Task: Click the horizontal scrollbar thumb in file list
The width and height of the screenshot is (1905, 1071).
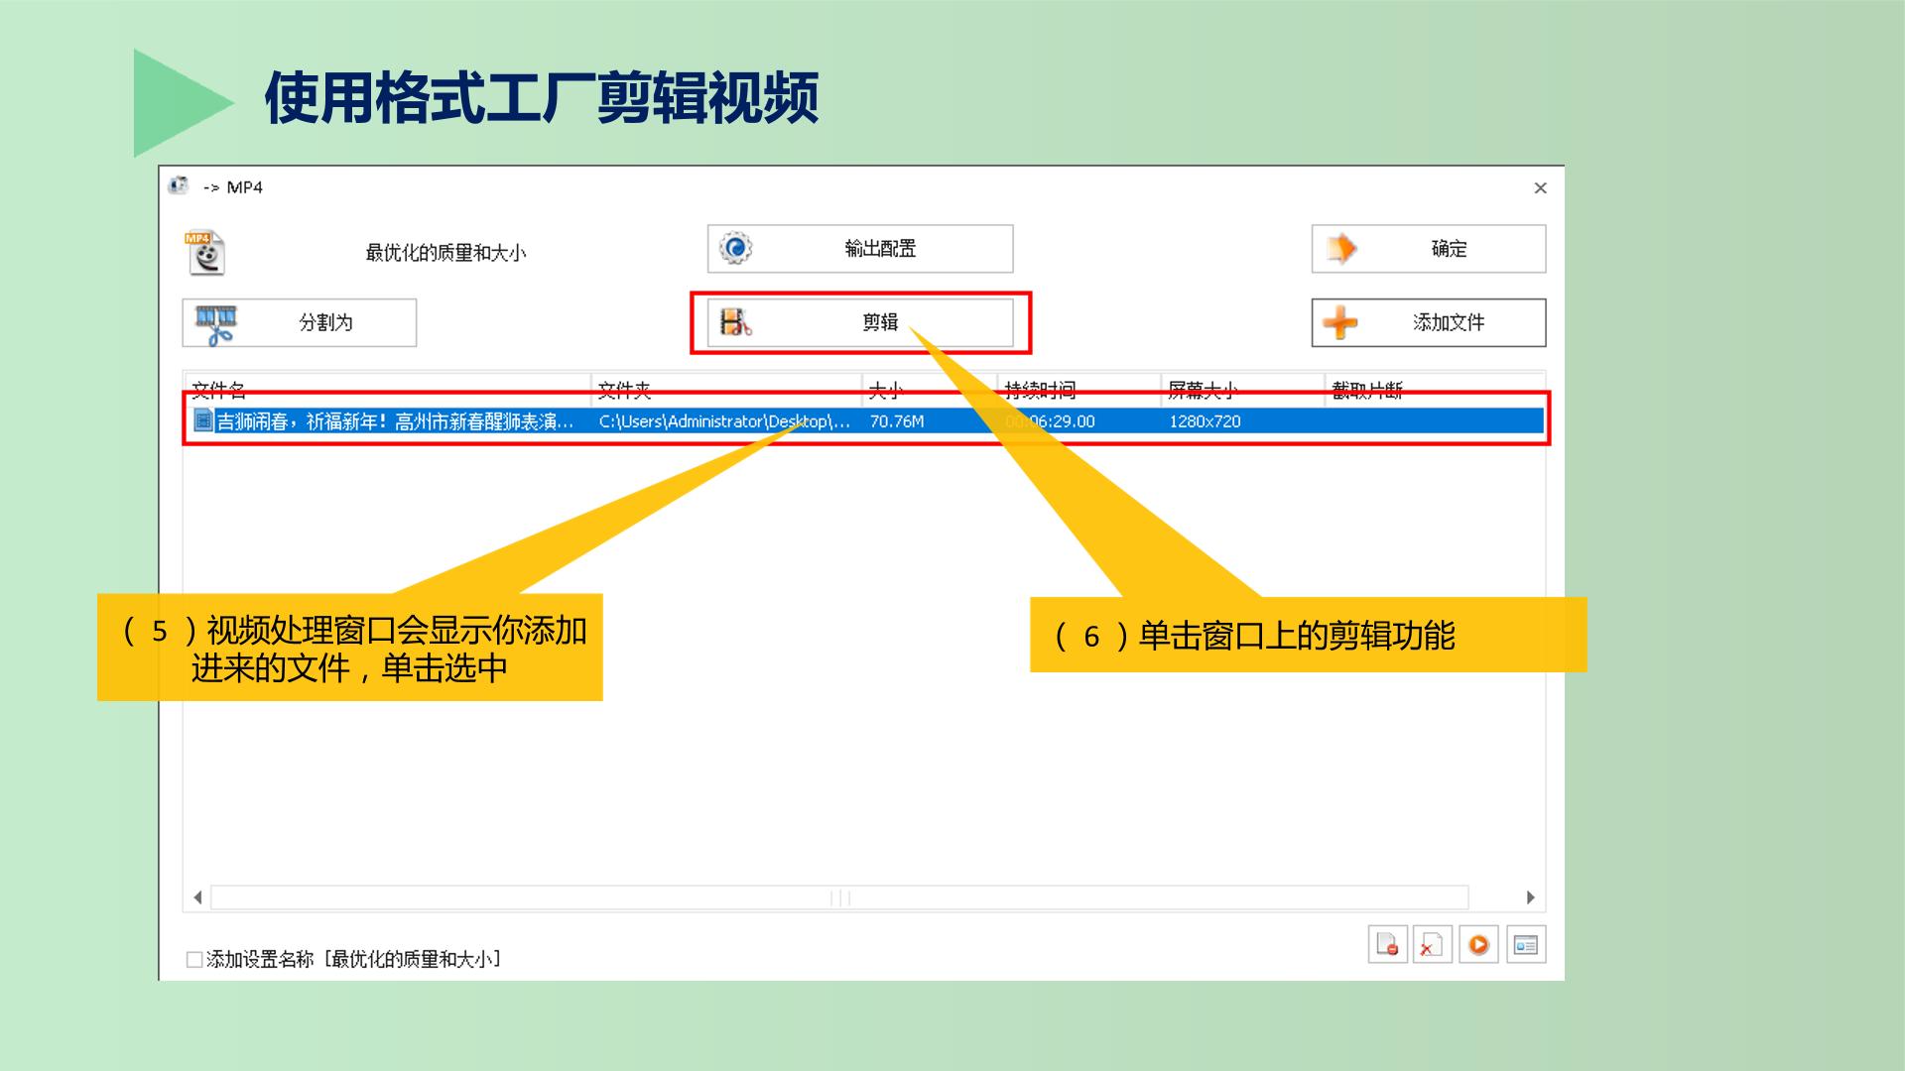Action: (839, 897)
